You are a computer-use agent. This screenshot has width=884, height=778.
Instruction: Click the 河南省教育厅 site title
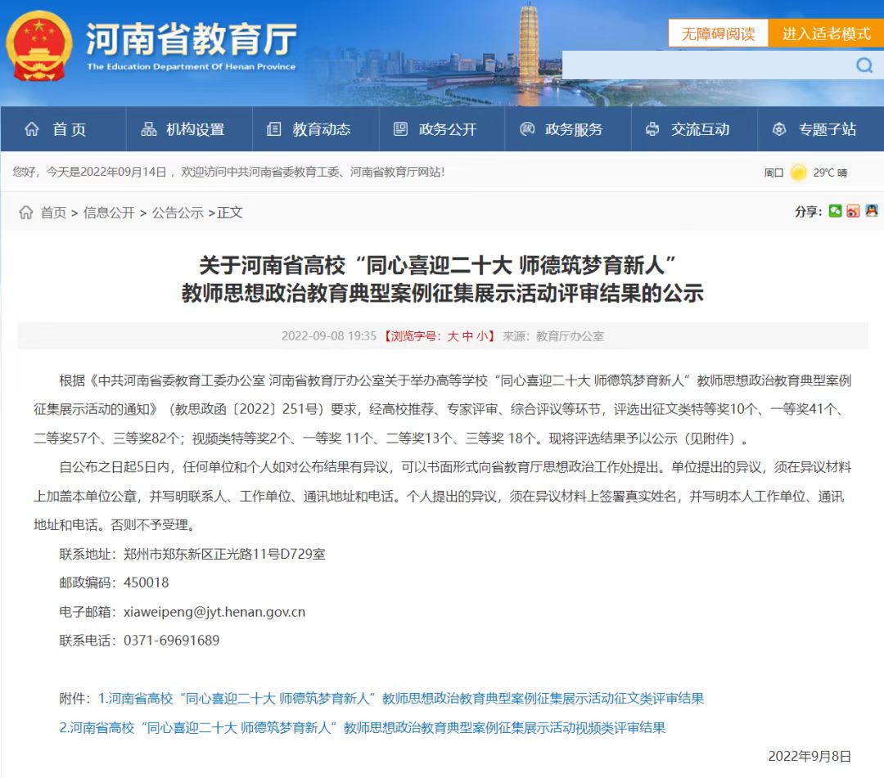coord(191,38)
